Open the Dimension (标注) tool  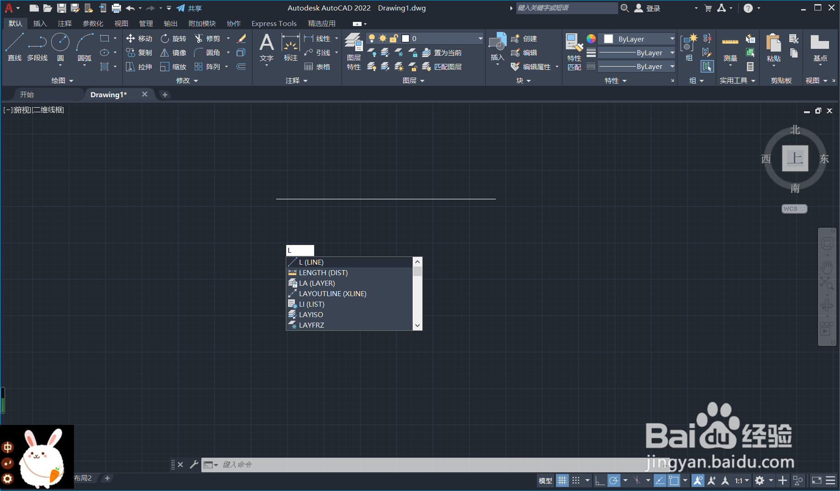[x=290, y=47]
